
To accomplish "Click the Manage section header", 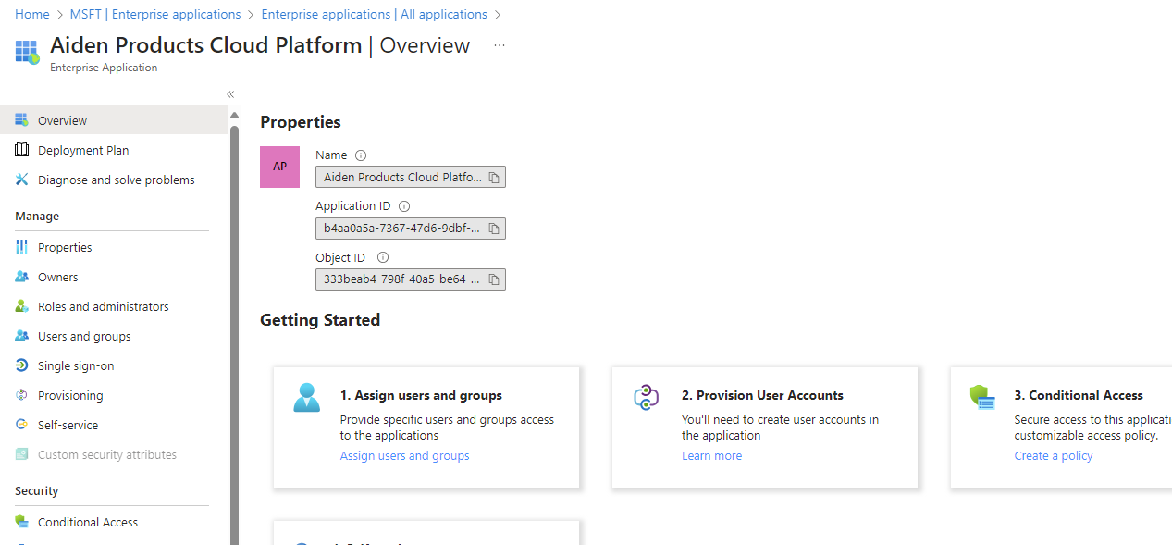I will (37, 216).
